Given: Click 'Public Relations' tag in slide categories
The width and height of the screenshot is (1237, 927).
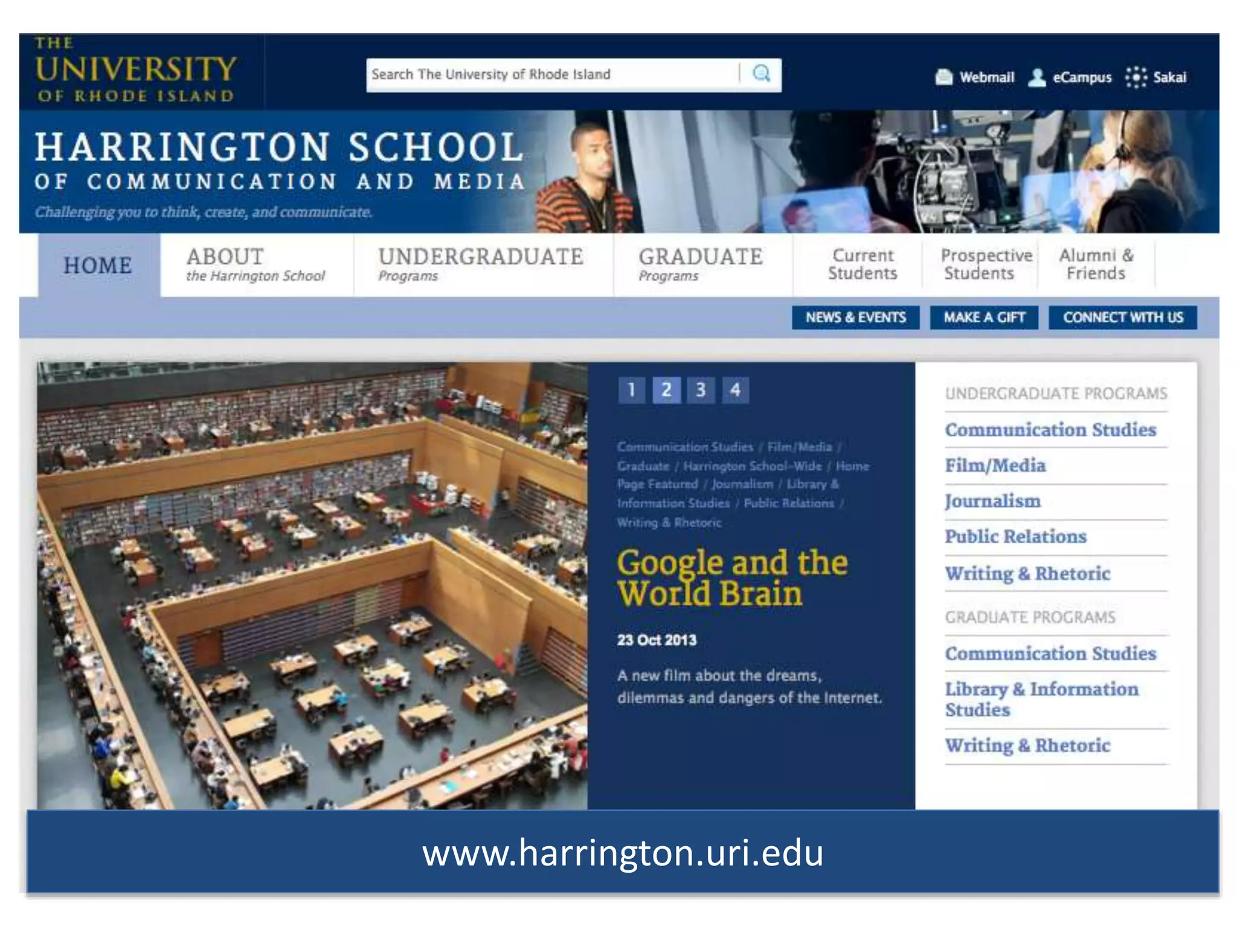Looking at the screenshot, I should [x=789, y=503].
